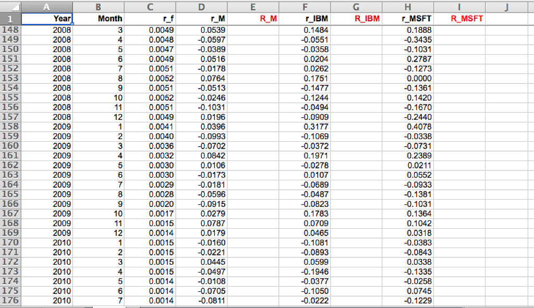Click the red 'R_IBM' header cell
This screenshot has width=534, height=308.
coord(356,19)
